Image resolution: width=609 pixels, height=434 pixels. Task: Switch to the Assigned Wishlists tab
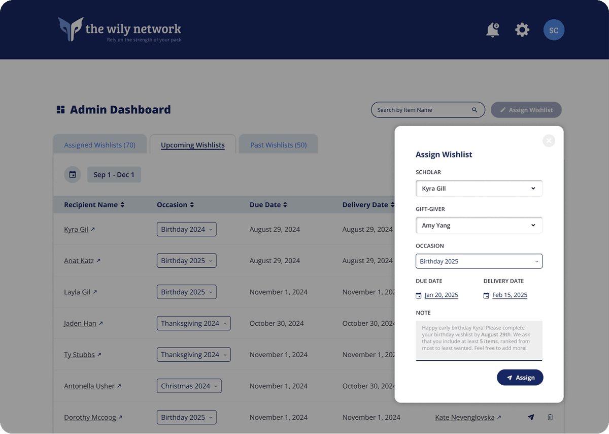point(99,145)
